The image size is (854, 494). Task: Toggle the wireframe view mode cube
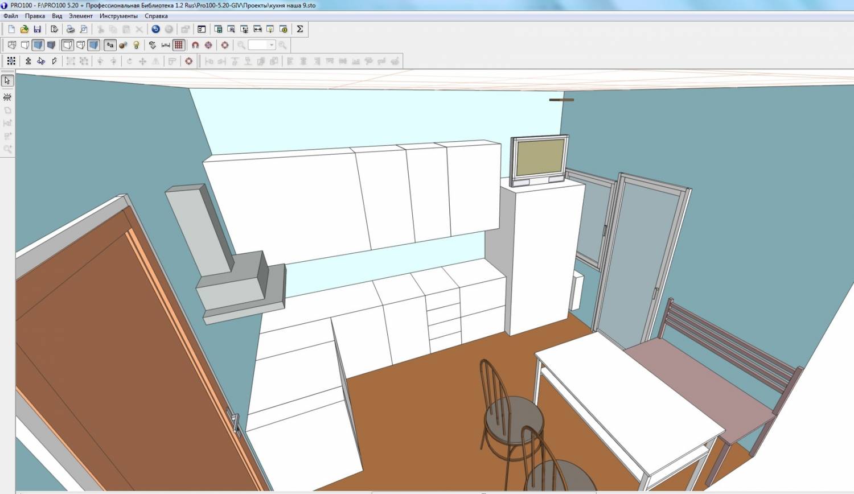(12, 45)
